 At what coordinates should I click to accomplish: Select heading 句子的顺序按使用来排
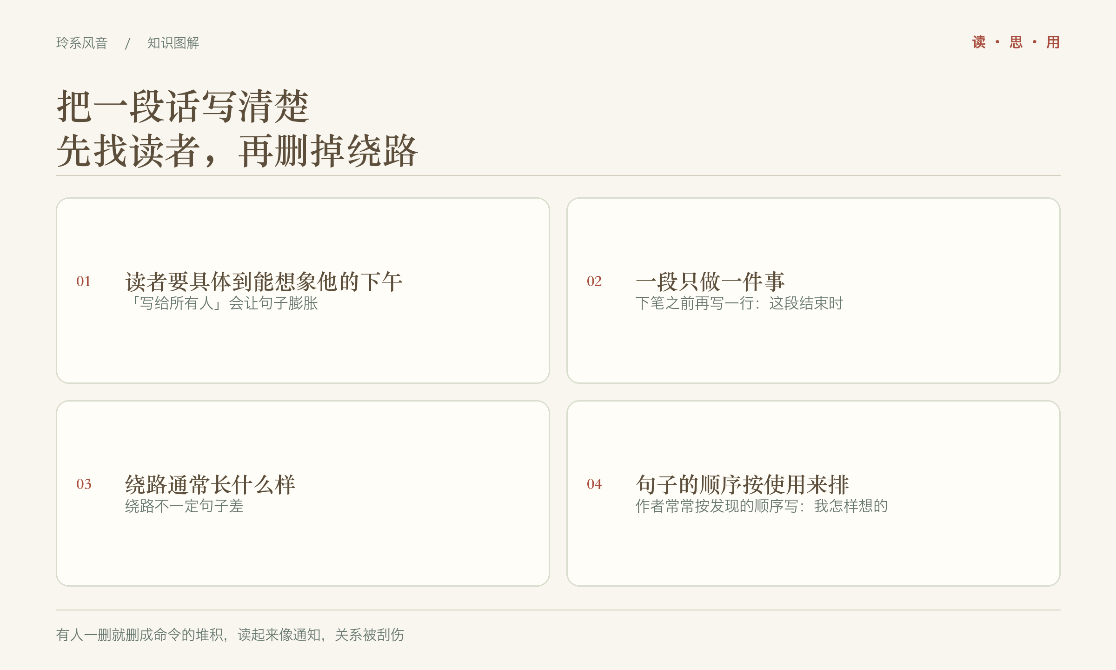[x=742, y=484]
